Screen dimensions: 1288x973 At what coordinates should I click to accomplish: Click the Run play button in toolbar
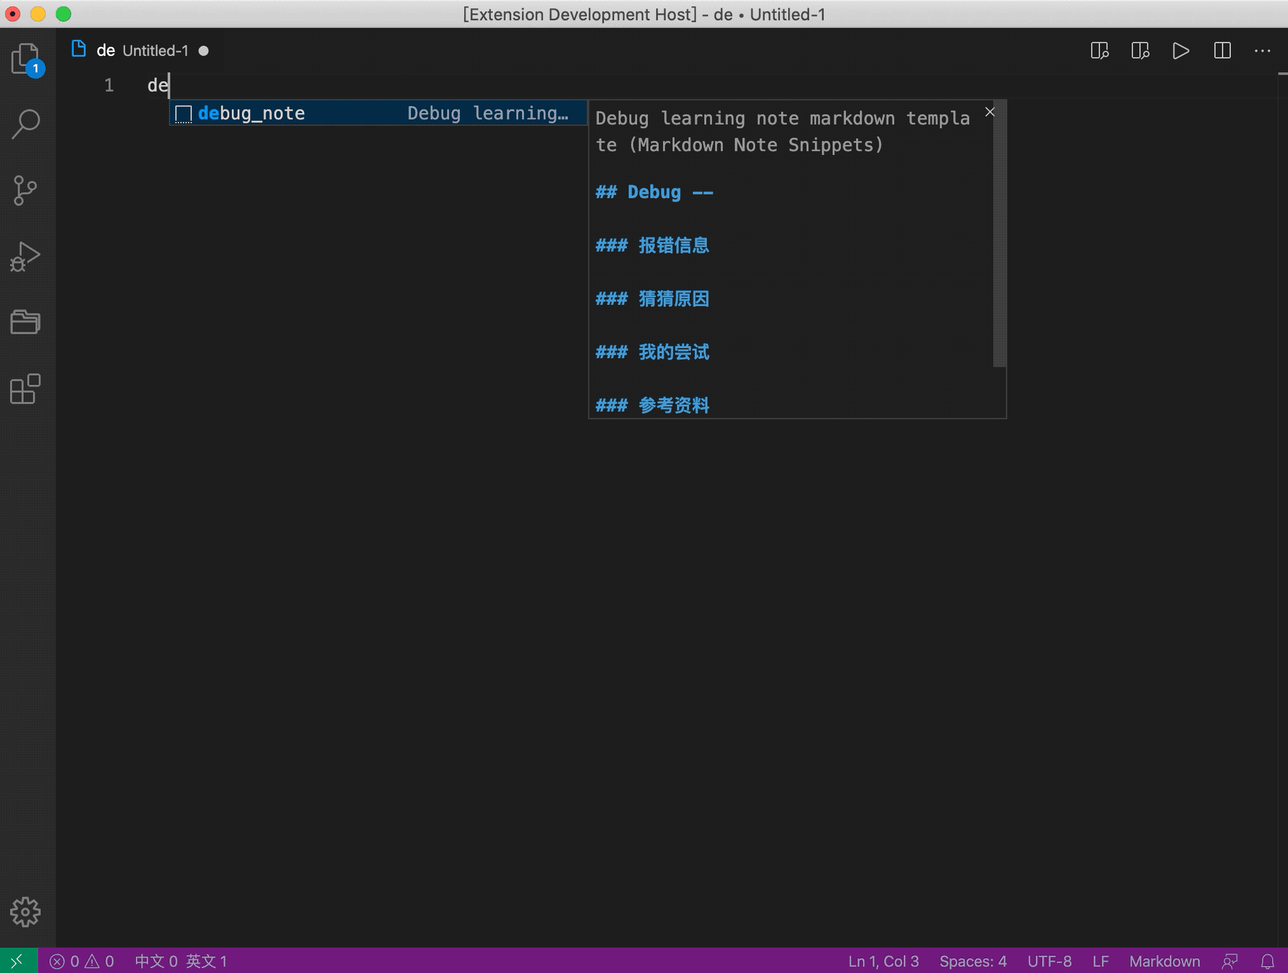pyautogui.click(x=1181, y=51)
